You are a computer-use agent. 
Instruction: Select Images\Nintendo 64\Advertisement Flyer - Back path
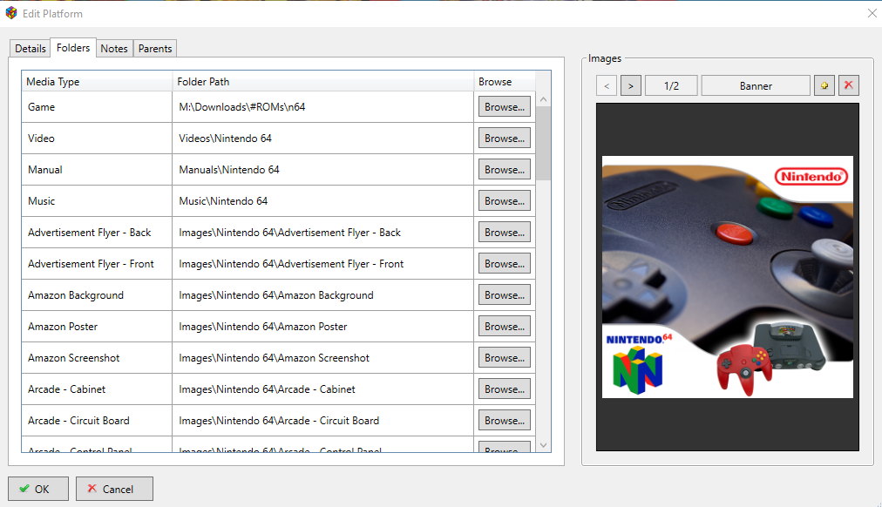[322, 232]
